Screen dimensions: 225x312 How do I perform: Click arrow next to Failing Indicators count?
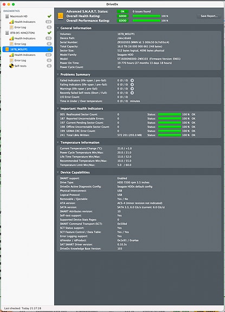pos(132,85)
